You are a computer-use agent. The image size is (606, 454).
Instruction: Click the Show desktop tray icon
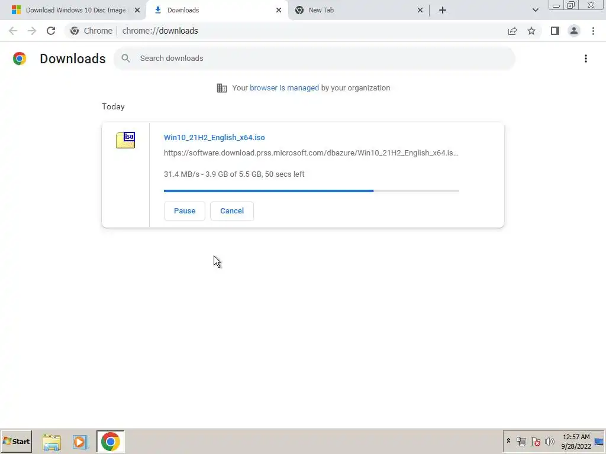click(599, 441)
